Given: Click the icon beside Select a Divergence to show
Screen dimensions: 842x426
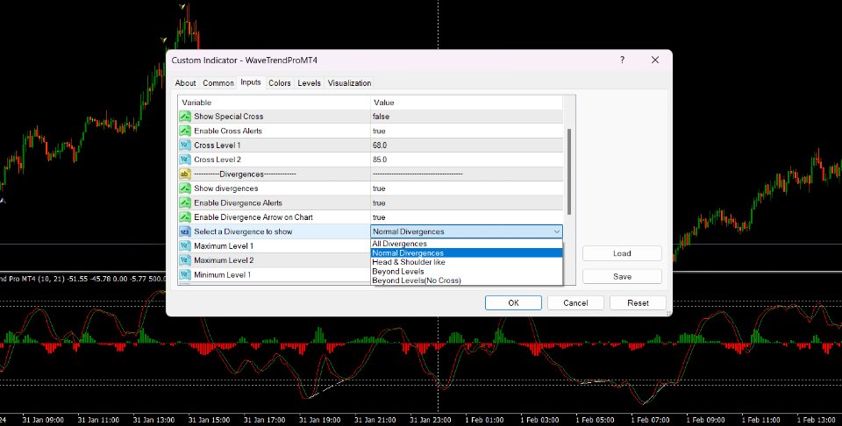Looking at the screenshot, I should pos(185,231).
